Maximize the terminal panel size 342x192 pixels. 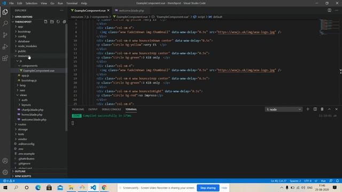tap(329, 109)
